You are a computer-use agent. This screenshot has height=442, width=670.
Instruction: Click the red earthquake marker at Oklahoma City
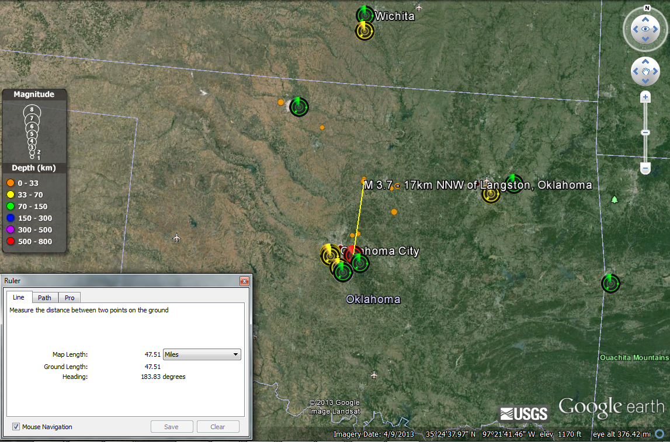pyautogui.click(x=352, y=254)
